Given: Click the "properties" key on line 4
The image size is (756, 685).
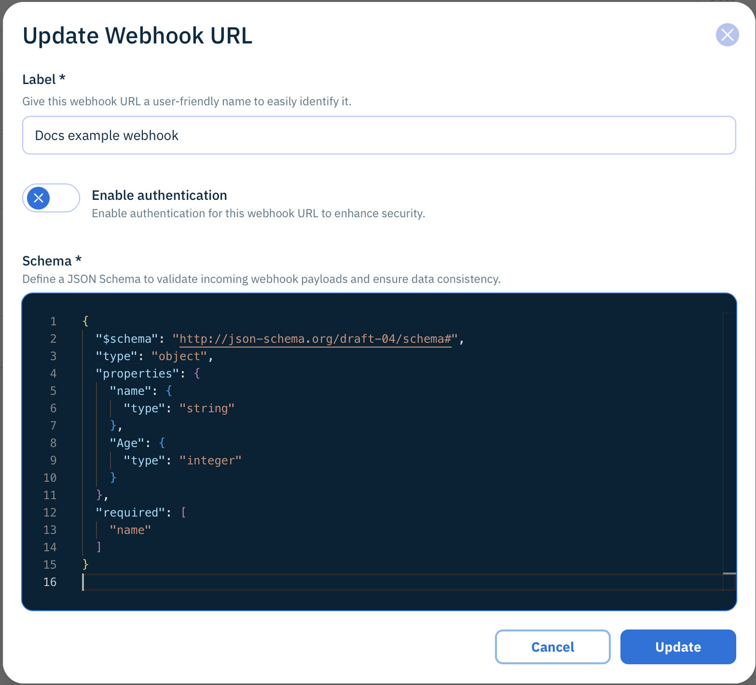Looking at the screenshot, I should 138,373.
